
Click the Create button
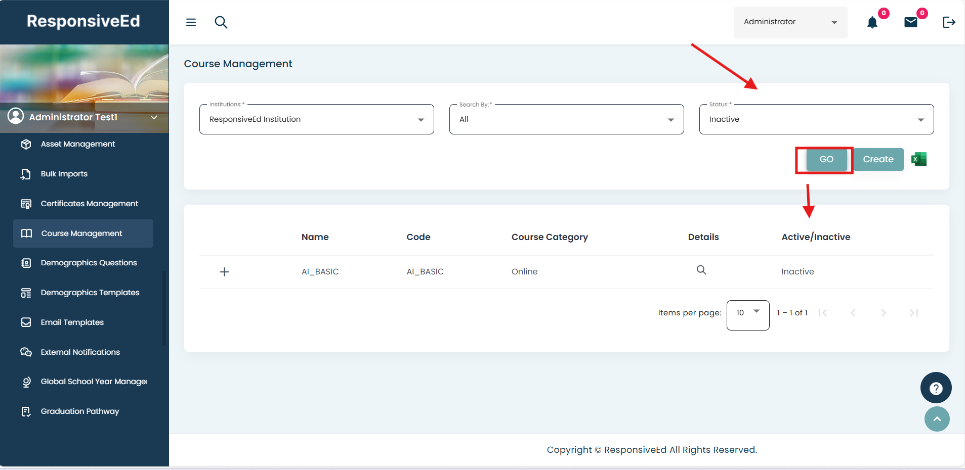(878, 160)
